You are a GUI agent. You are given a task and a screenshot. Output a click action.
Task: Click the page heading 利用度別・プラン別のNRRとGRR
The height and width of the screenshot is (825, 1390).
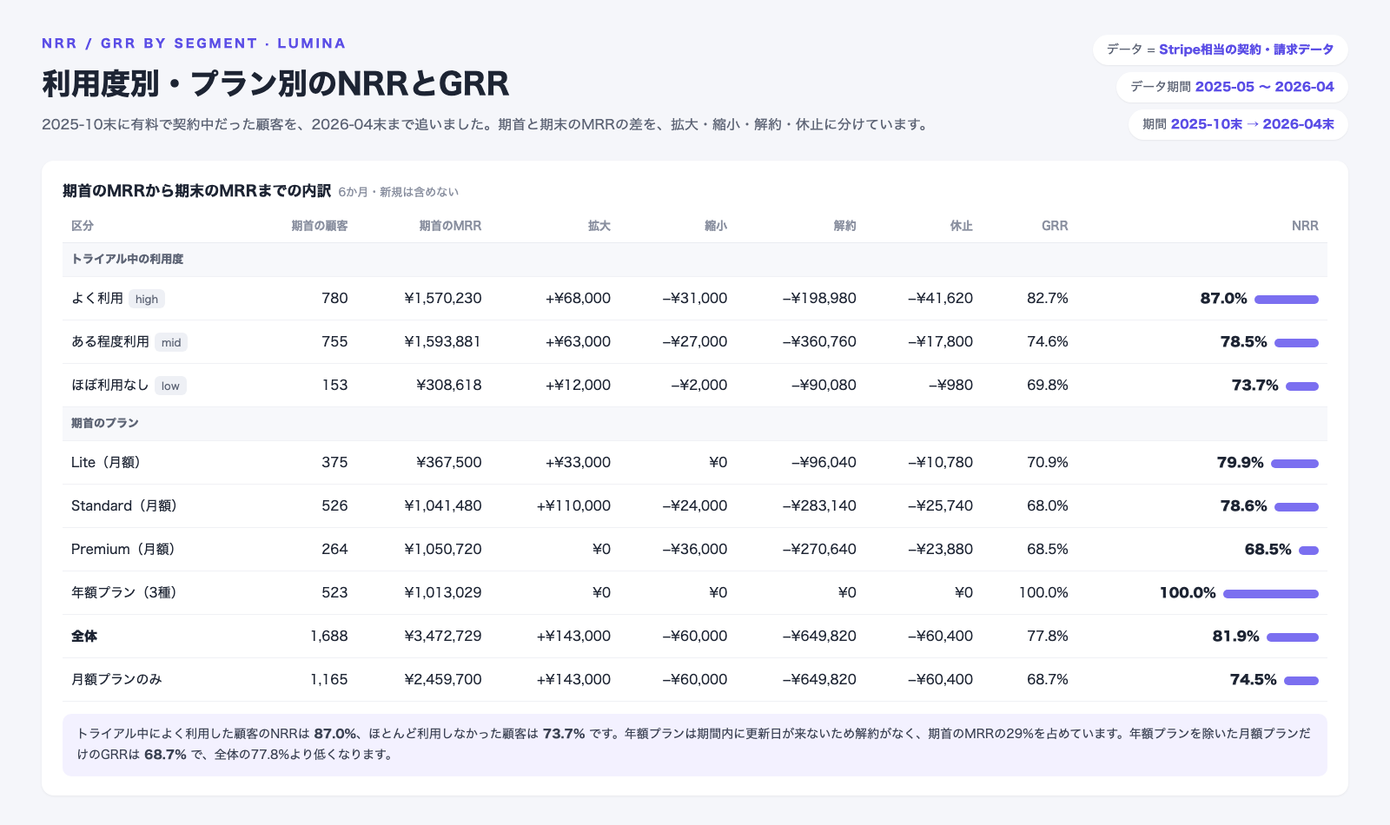tap(275, 83)
